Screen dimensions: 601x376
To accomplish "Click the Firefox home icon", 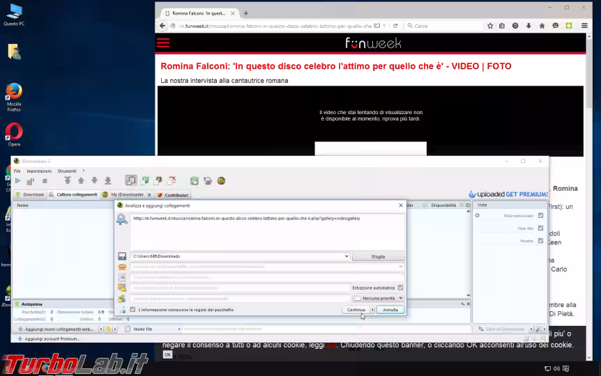I will tap(541, 26).
